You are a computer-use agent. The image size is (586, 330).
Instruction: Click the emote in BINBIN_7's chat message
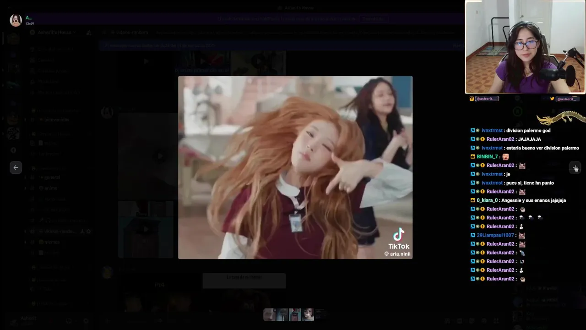[505, 157]
